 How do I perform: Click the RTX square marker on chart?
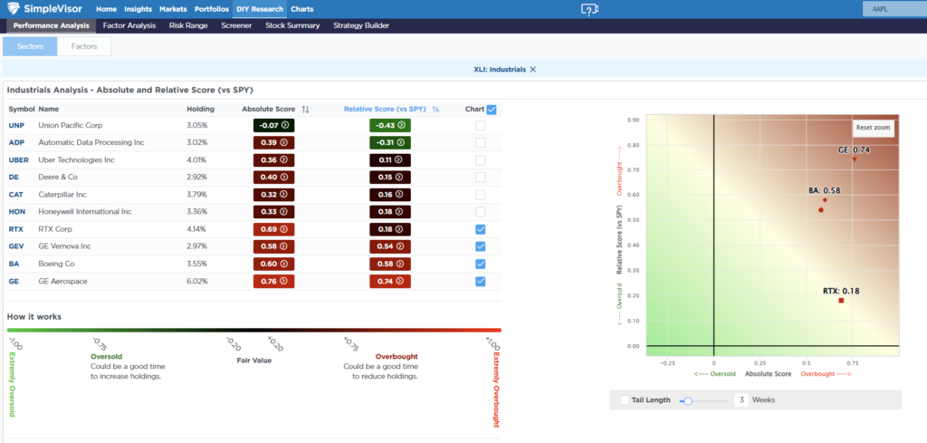pos(841,301)
